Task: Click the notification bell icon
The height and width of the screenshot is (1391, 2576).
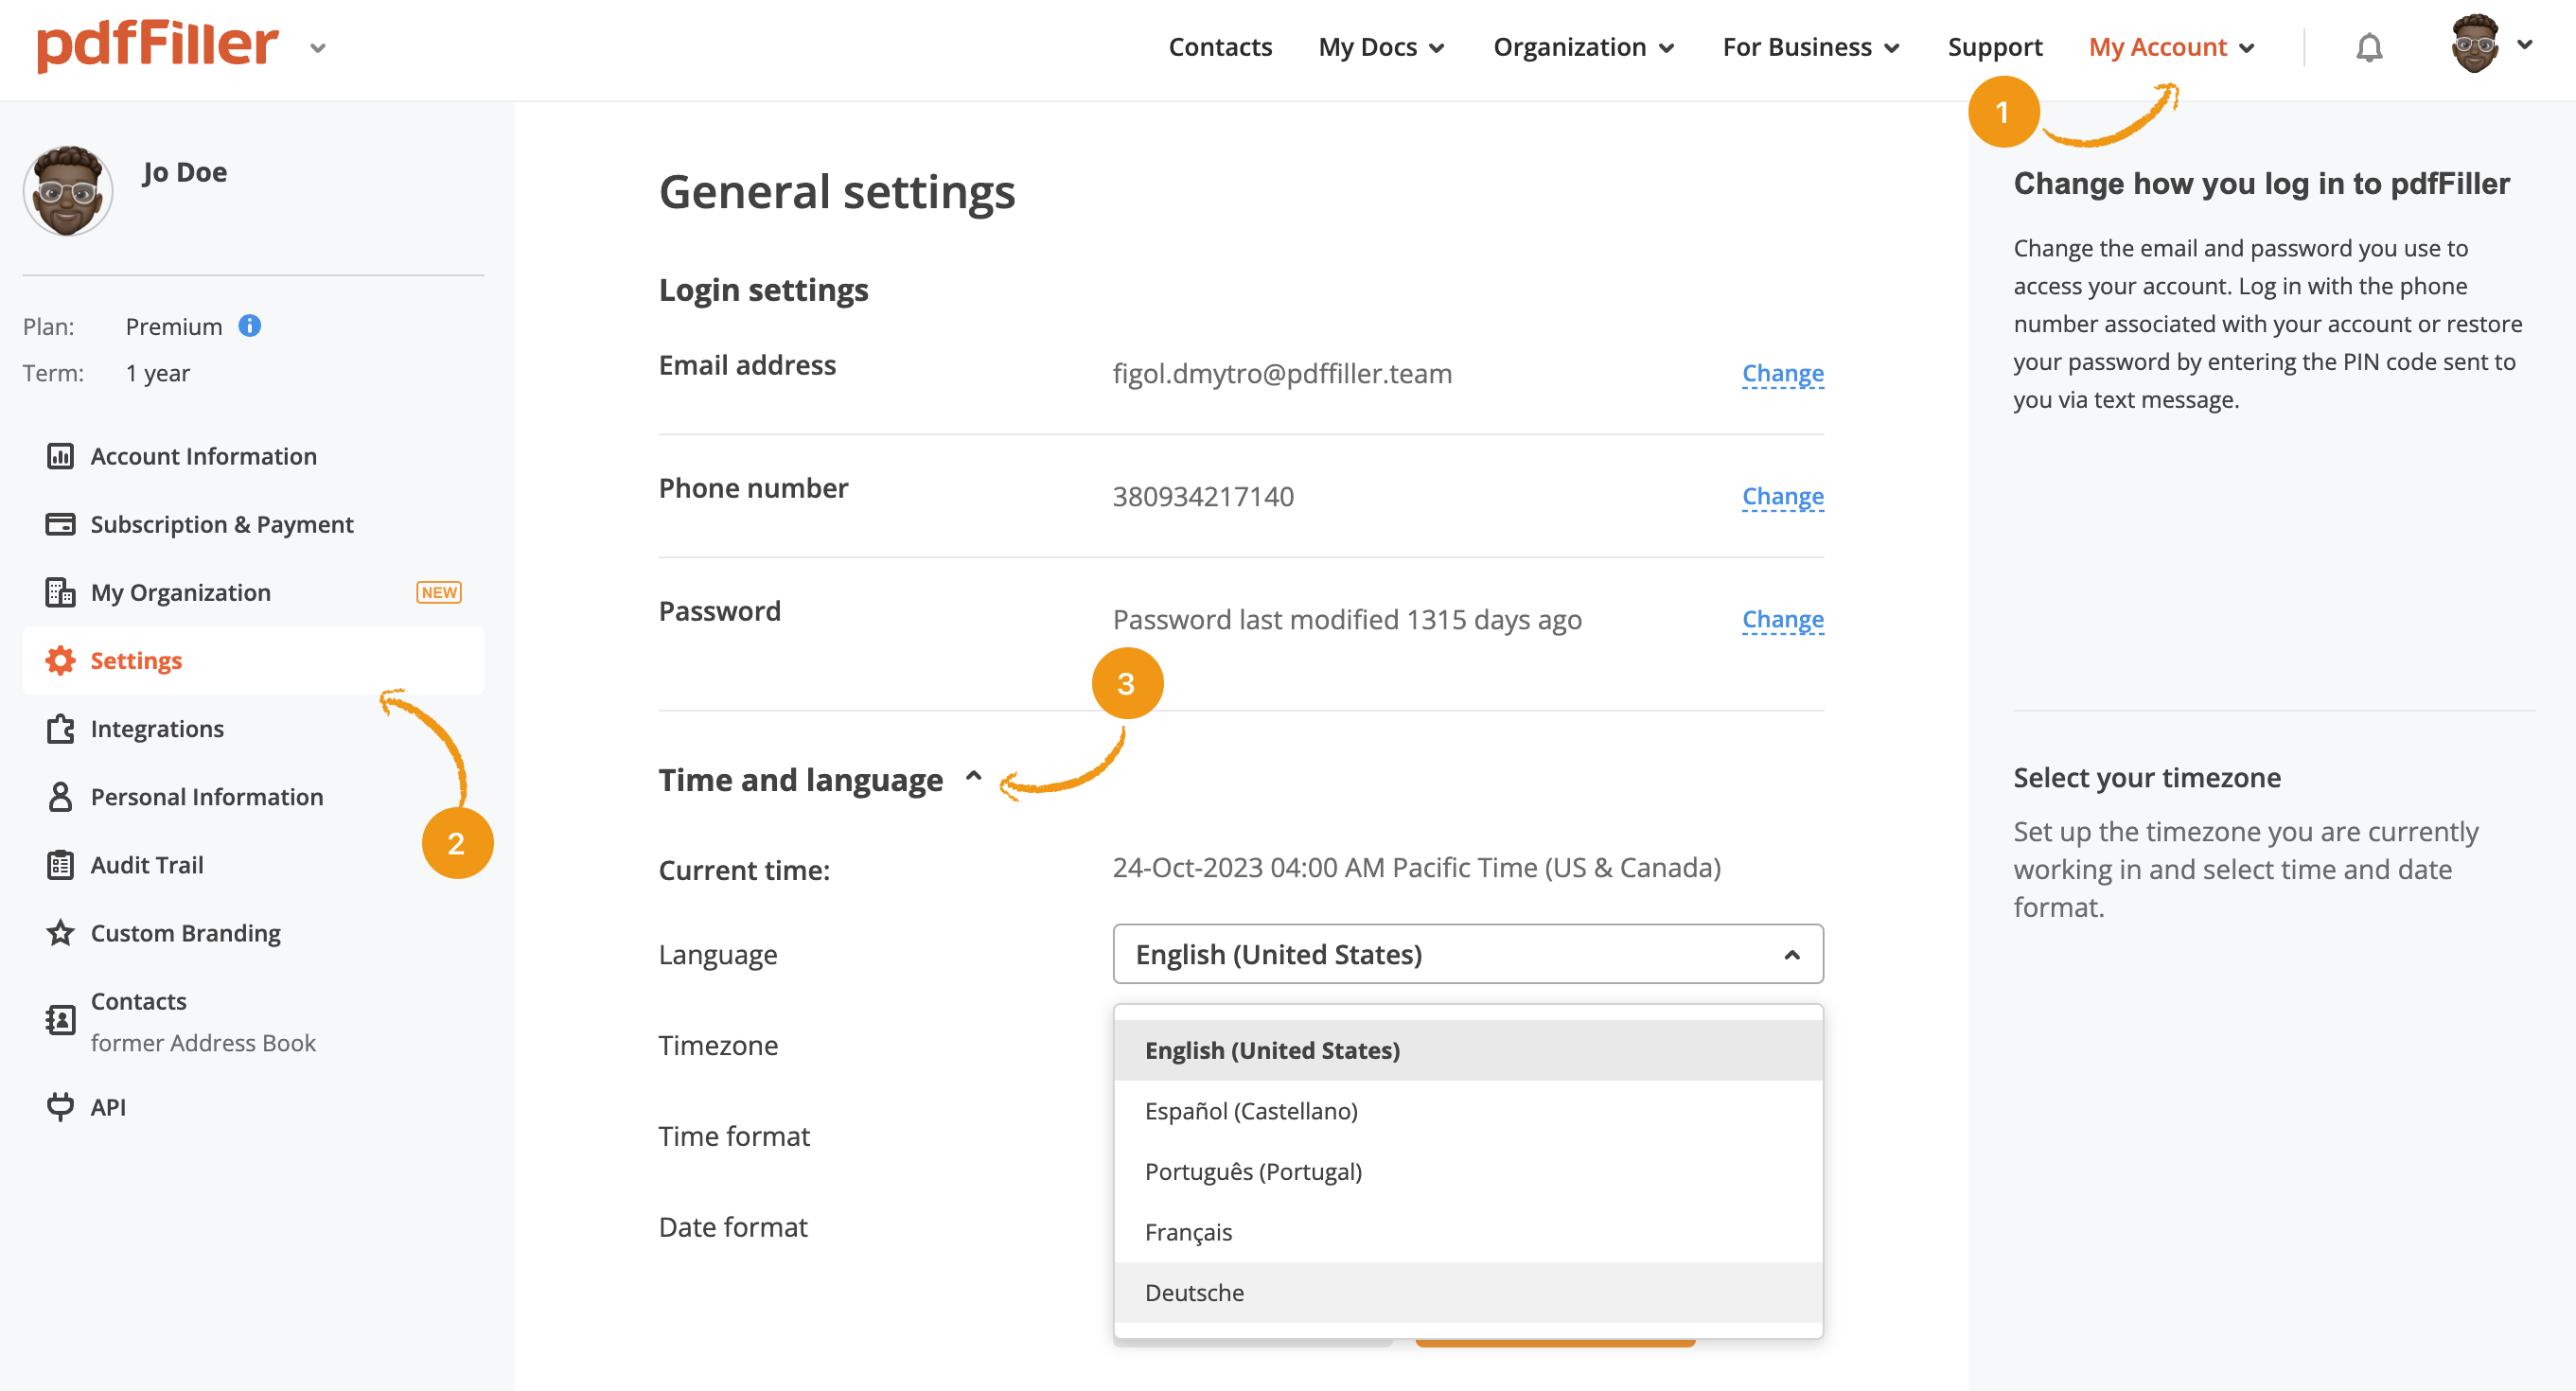Action: 2368,47
